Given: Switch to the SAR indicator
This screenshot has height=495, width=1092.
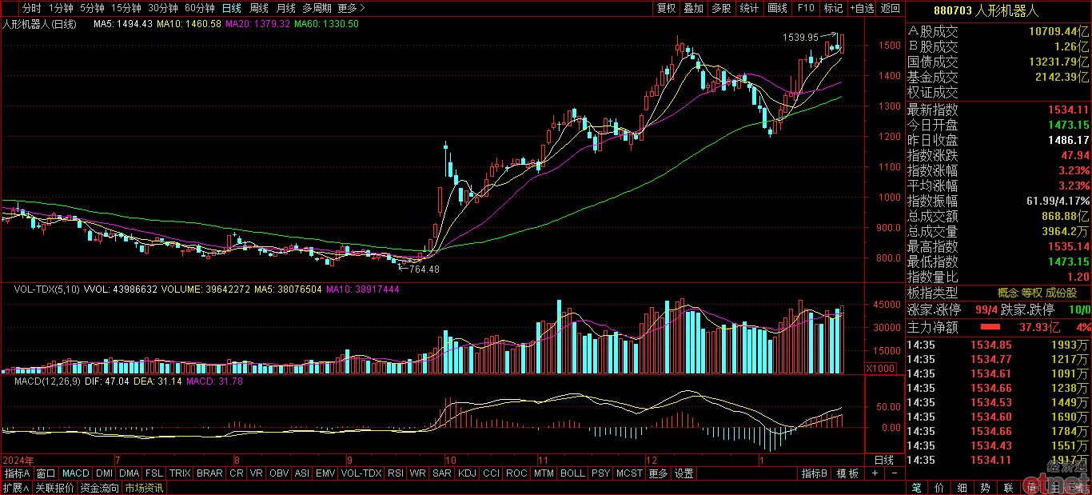Looking at the screenshot, I should click(441, 473).
